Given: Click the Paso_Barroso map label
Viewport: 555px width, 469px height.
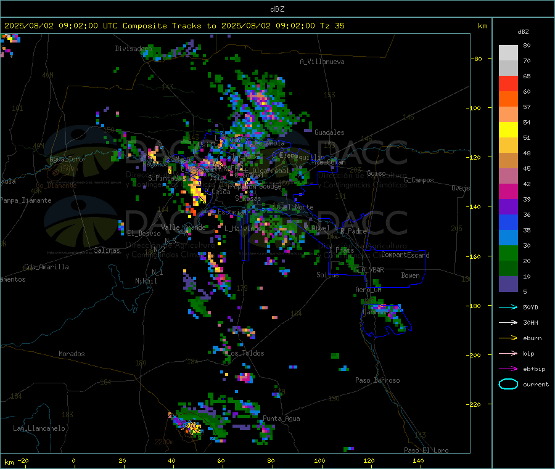Looking at the screenshot, I should 377,380.
